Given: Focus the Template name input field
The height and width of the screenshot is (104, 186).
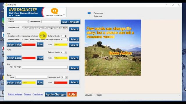Looking at the screenshot, I should 50,22.
